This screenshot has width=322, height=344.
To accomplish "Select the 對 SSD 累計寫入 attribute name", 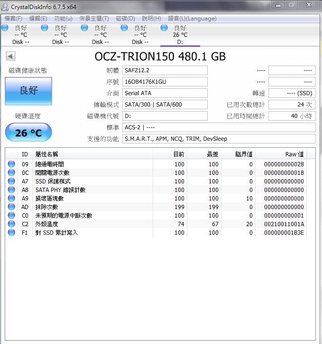I will pyautogui.click(x=56, y=232).
